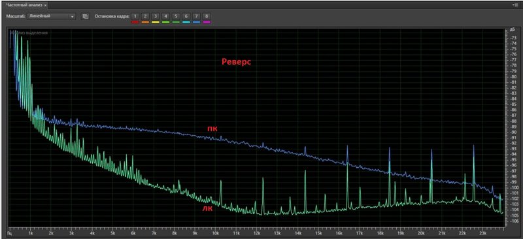Toggle frame hold button 7
The height and width of the screenshot is (239, 523).
click(x=197, y=16)
